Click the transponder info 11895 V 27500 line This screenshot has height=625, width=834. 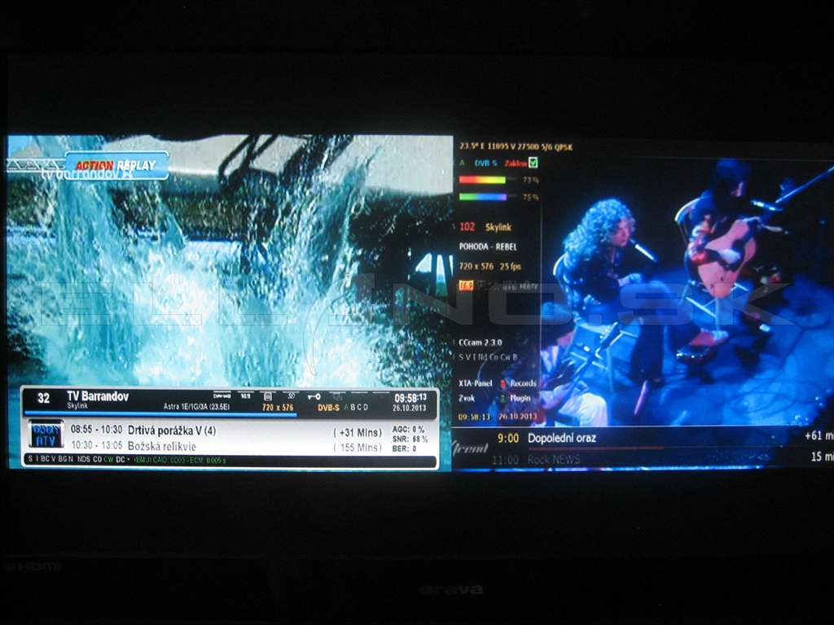516,146
